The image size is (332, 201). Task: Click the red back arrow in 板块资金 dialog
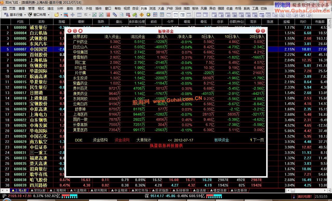coord(69,31)
